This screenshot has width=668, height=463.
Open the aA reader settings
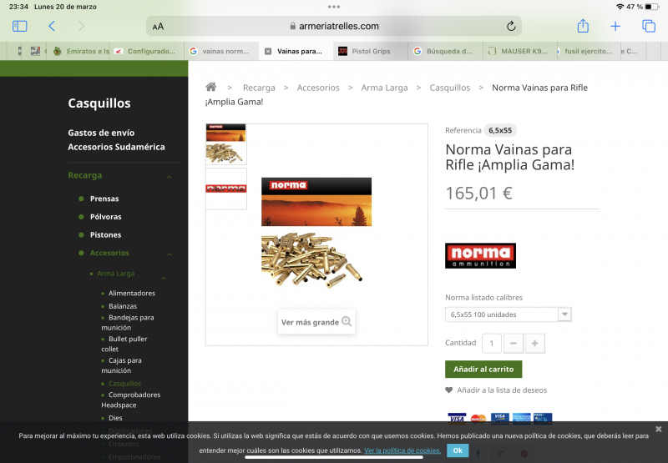click(159, 27)
